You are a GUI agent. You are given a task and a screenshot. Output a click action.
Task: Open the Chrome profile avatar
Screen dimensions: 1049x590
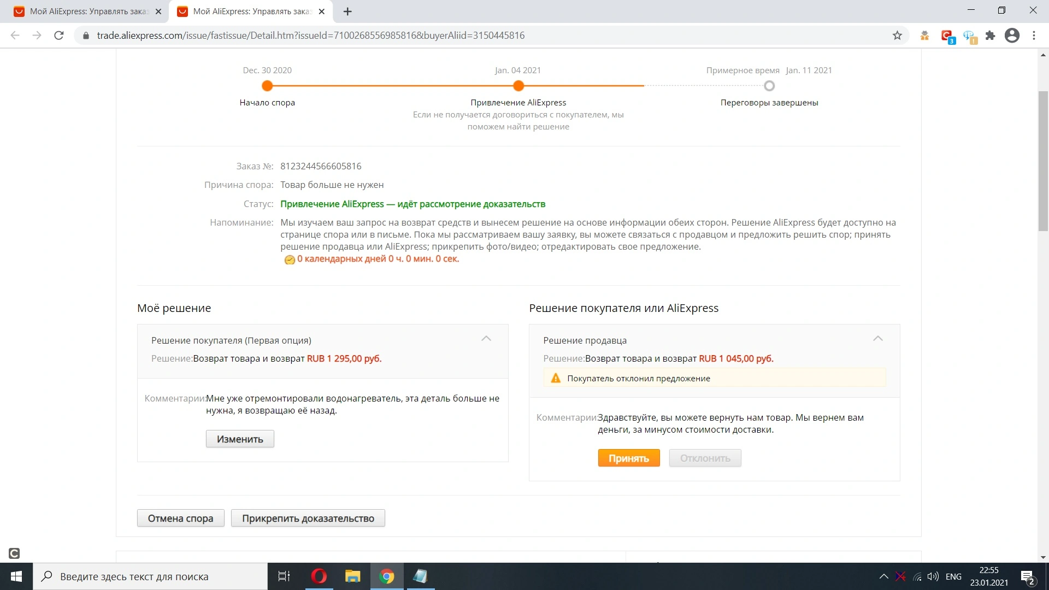tap(1012, 36)
